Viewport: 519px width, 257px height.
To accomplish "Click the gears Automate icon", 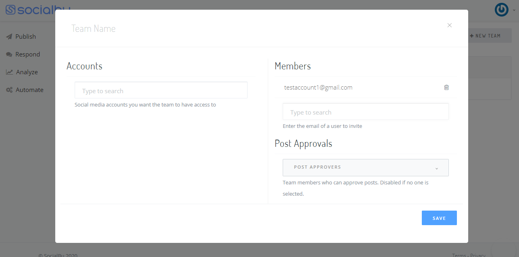I will pos(9,90).
